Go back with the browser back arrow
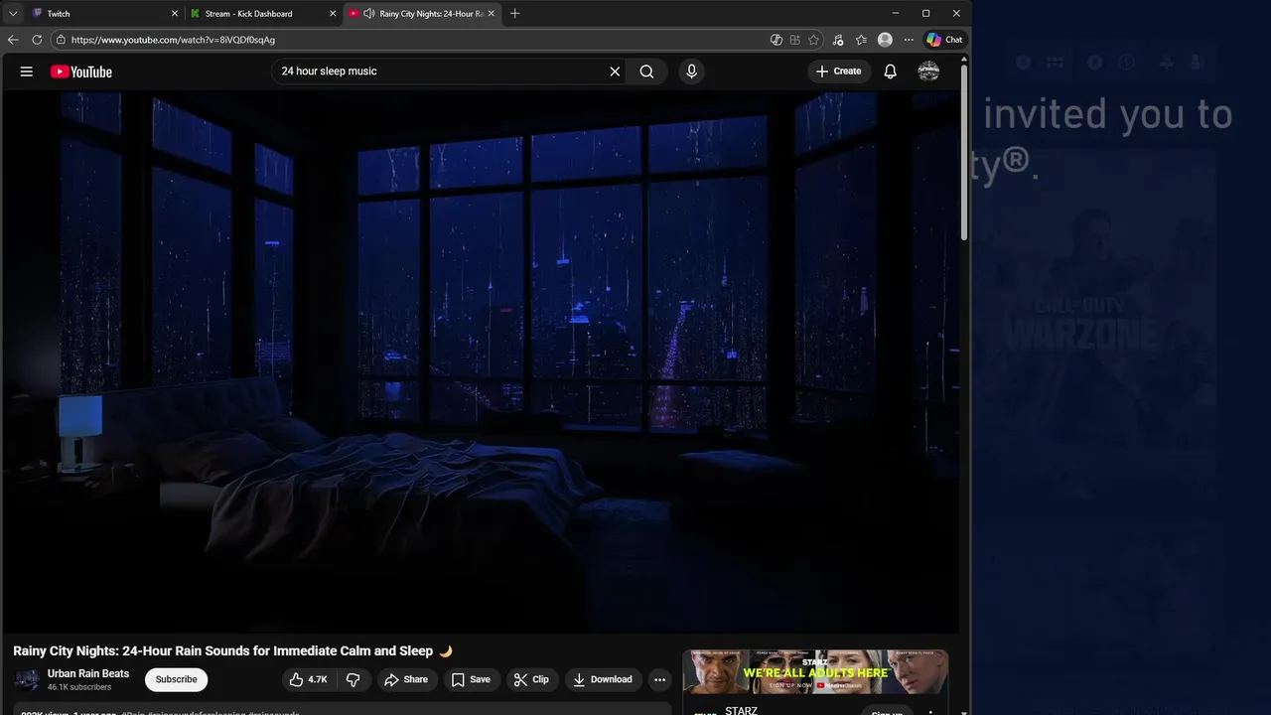 pos(13,40)
